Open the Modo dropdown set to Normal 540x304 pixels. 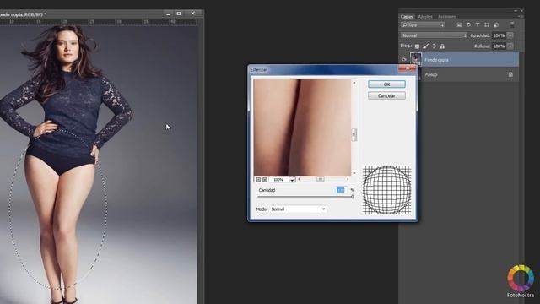click(x=298, y=209)
